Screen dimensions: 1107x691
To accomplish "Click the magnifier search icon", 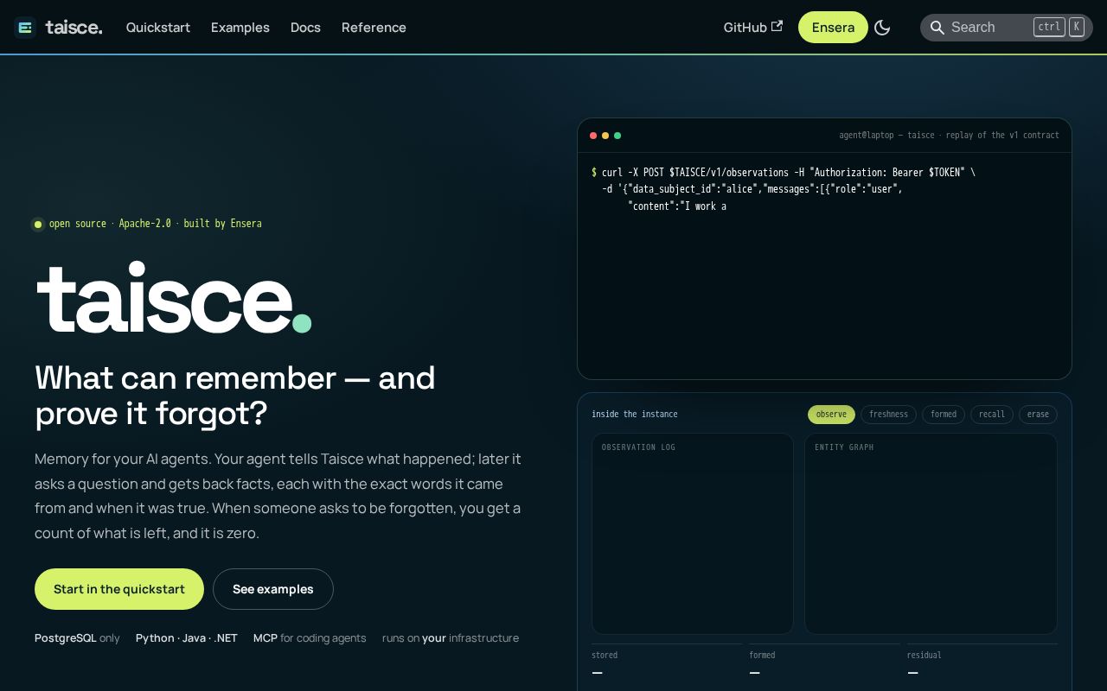I will 937,28.
